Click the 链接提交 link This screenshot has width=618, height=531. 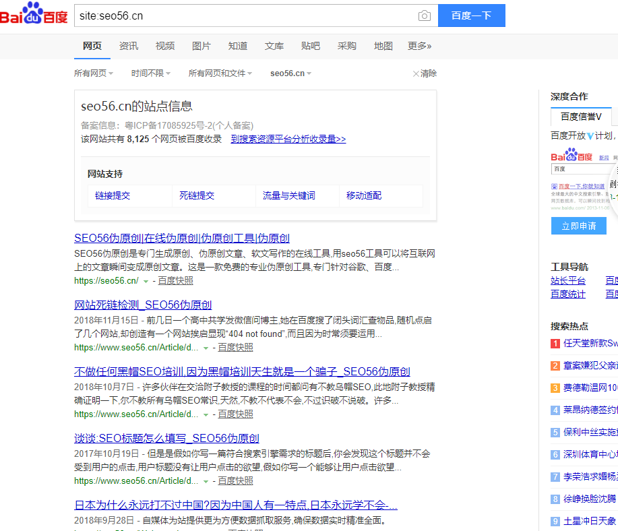[x=113, y=195]
